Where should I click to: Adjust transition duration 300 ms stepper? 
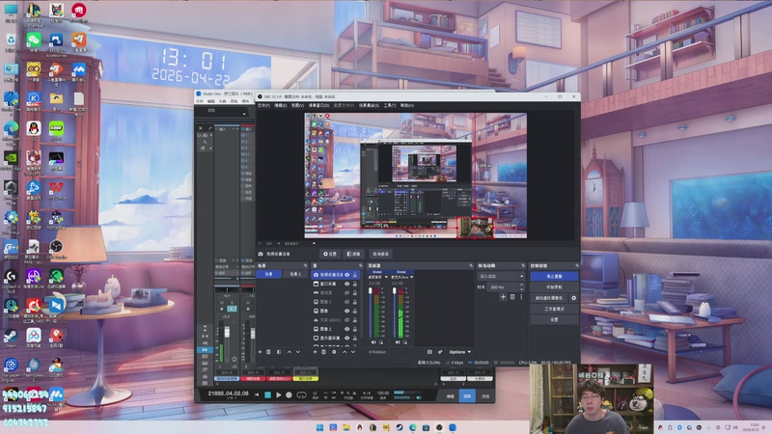tap(521, 287)
